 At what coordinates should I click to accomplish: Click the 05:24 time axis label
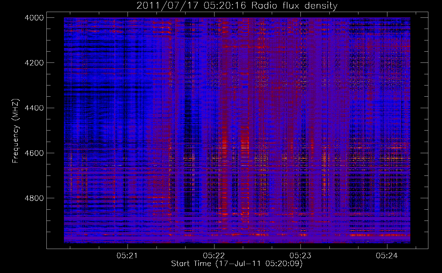387,256
